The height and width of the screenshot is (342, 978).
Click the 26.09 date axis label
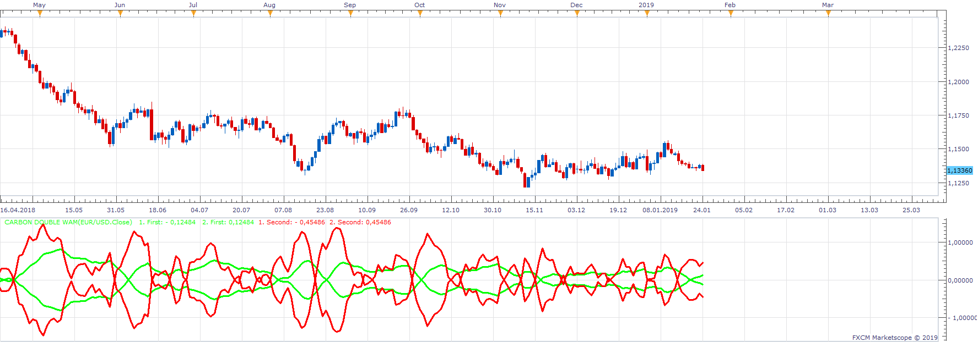(x=409, y=210)
